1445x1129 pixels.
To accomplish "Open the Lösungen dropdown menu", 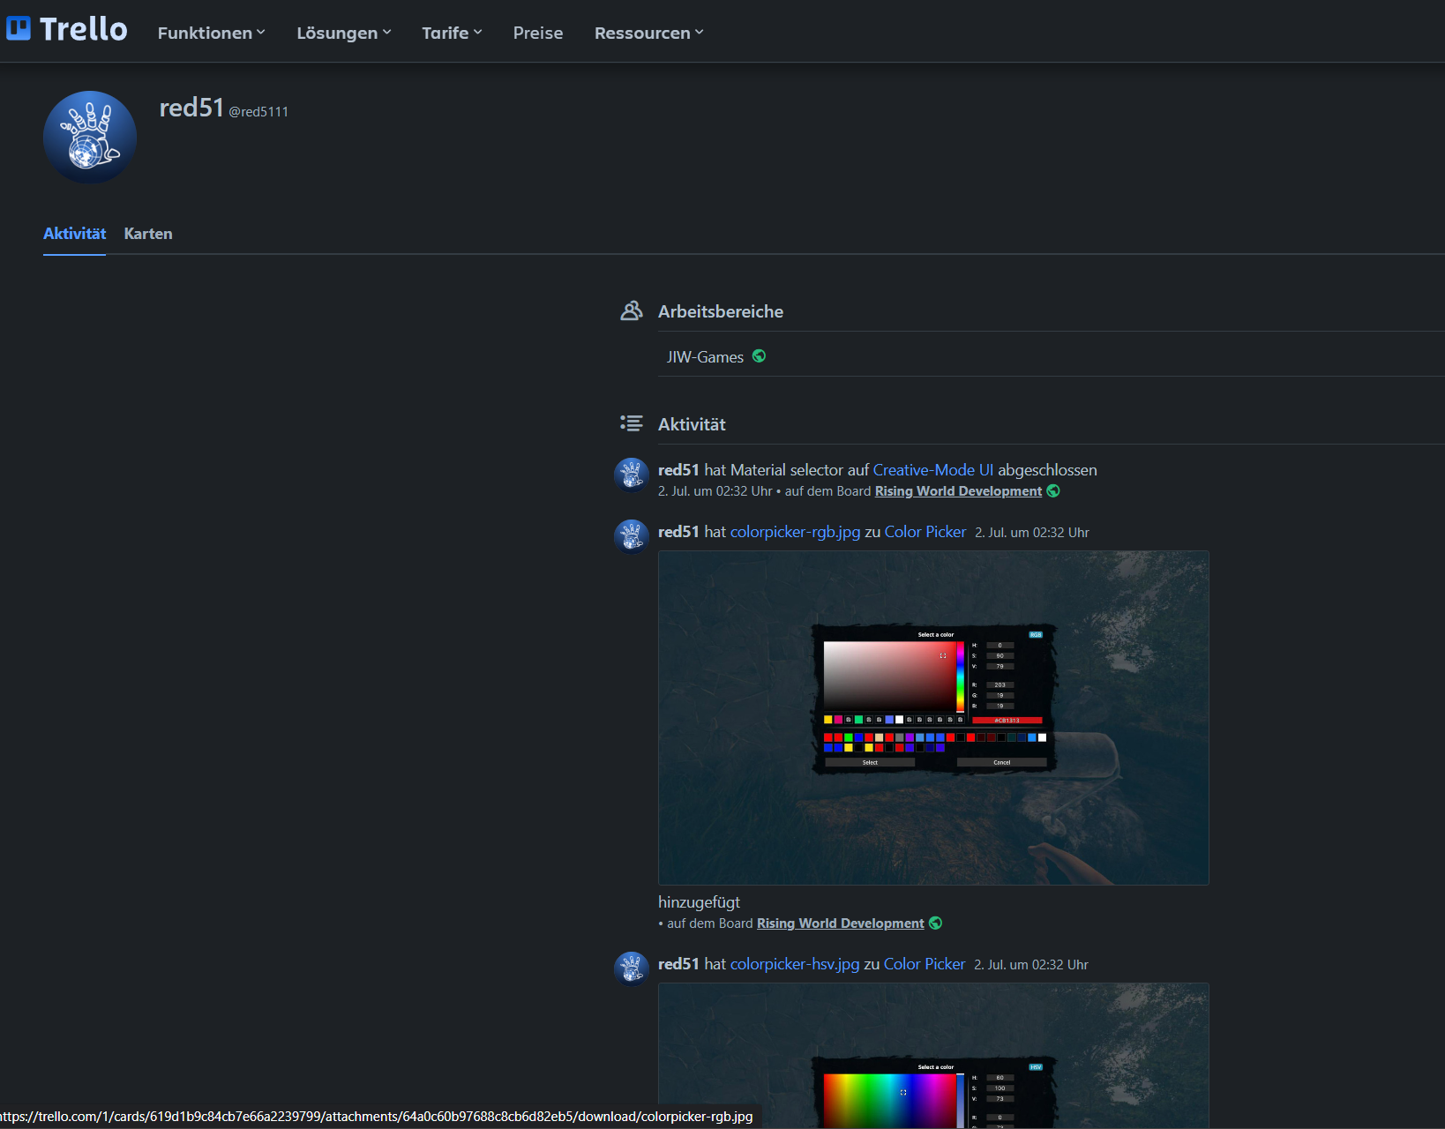I will pyautogui.click(x=343, y=33).
